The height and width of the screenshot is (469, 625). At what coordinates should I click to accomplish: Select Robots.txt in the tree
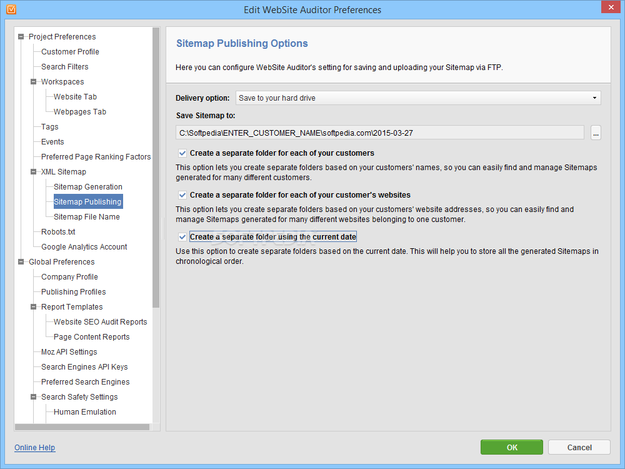[57, 232]
